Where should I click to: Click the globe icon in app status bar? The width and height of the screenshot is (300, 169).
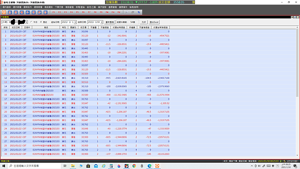point(285,161)
